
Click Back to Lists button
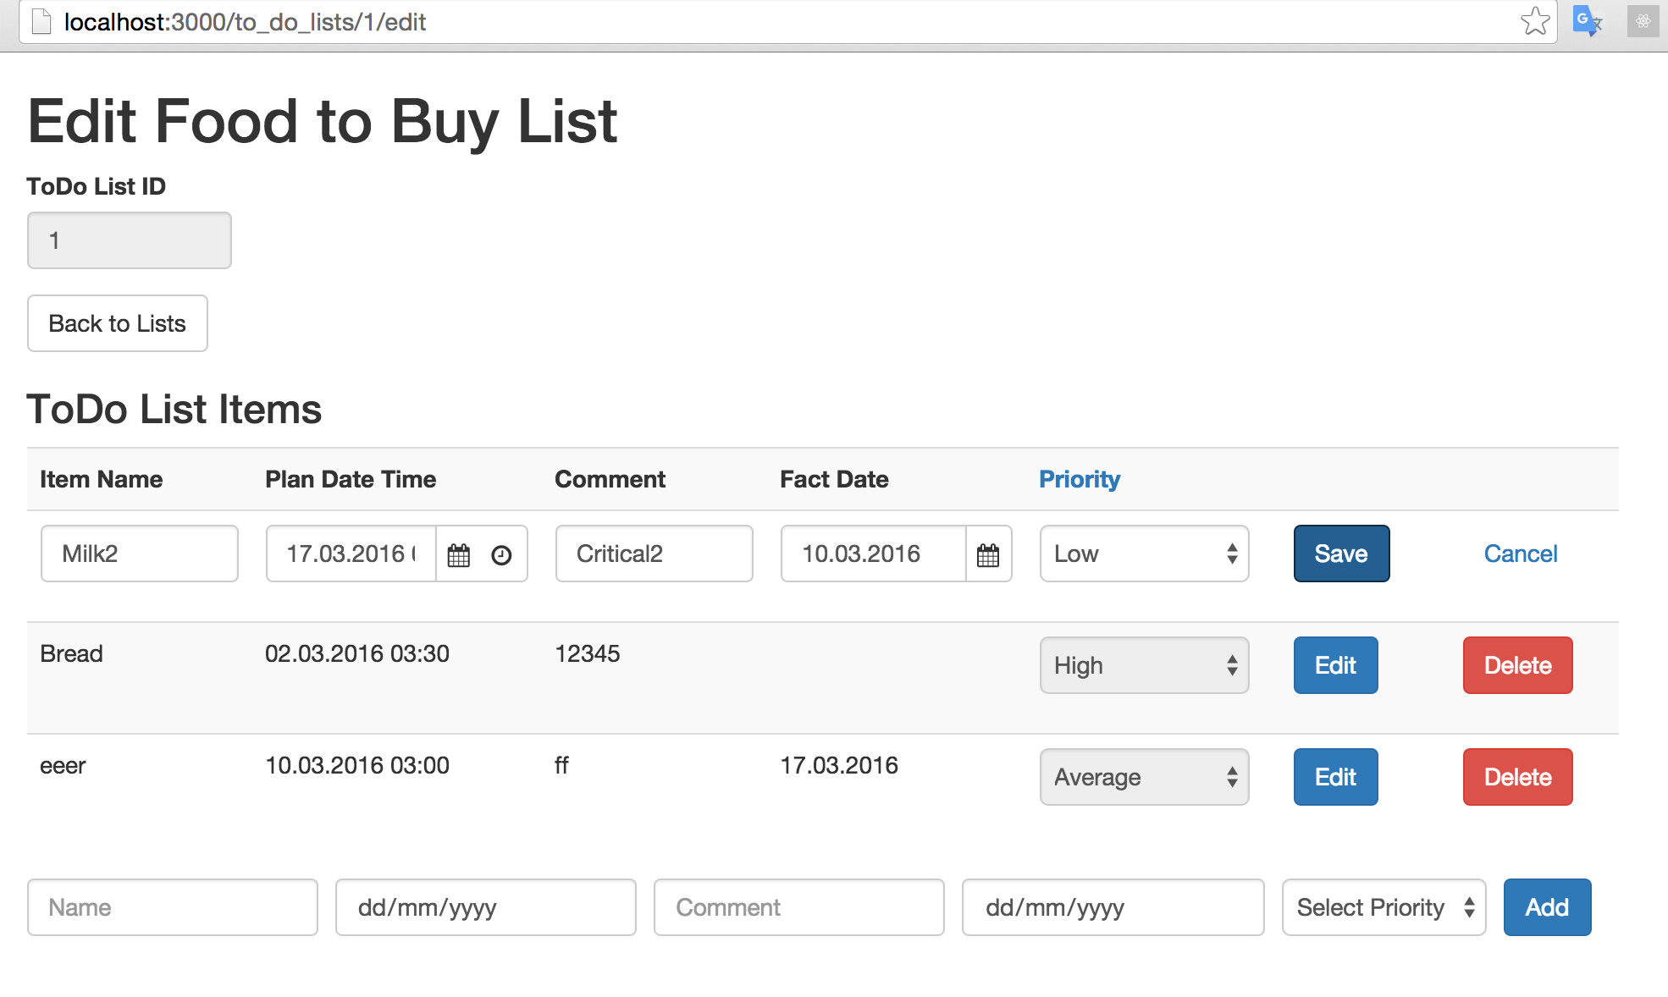tap(118, 323)
